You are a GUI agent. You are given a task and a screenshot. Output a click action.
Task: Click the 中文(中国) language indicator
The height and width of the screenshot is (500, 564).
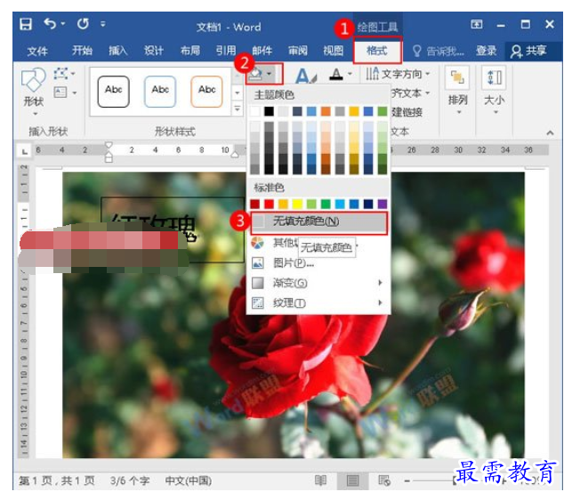(188, 480)
